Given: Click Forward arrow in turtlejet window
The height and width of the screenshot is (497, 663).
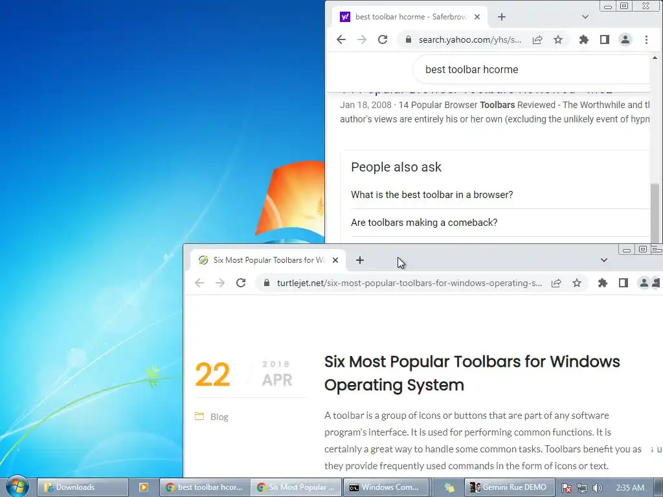Looking at the screenshot, I should point(220,283).
